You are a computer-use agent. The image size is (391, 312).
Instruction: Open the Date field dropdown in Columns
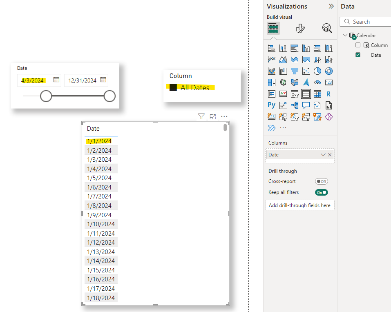(323, 155)
